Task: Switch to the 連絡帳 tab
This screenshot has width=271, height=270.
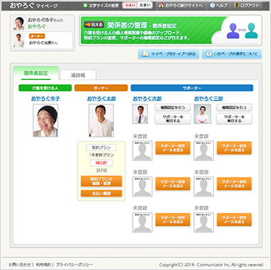Action: pyautogui.click(x=78, y=75)
